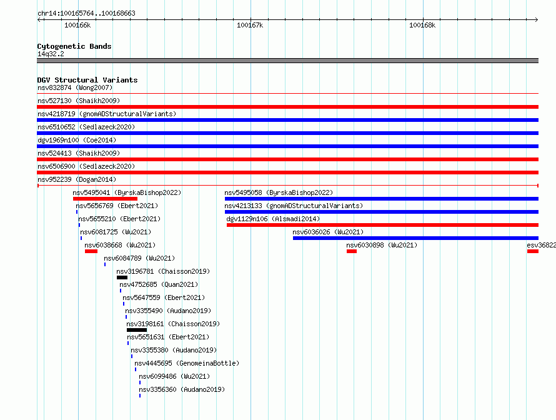This screenshot has height=420, width=556.
Task: Click the partially visible esv36822 label
Action: pyautogui.click(x=541, y=245)
